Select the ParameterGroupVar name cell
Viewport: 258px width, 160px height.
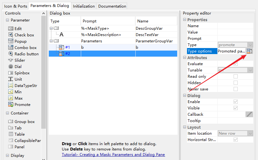(x=156, y=41)
